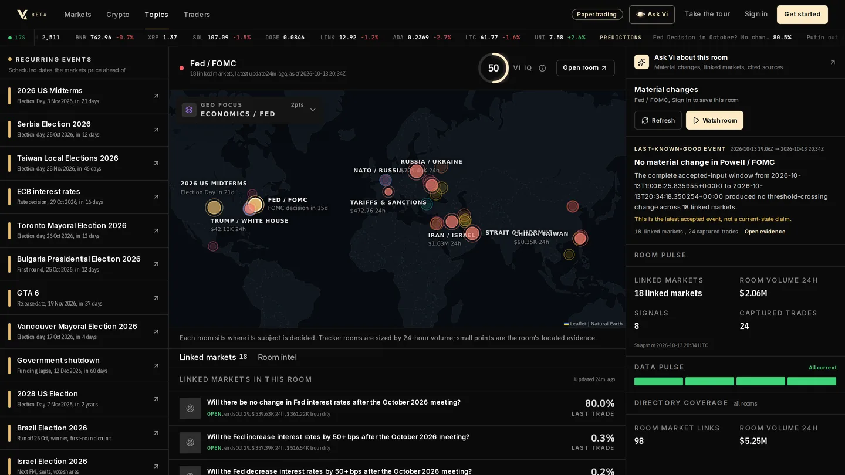Toggle Paper trading mode
The image size is (845, 475).
[x=597, y=15]
